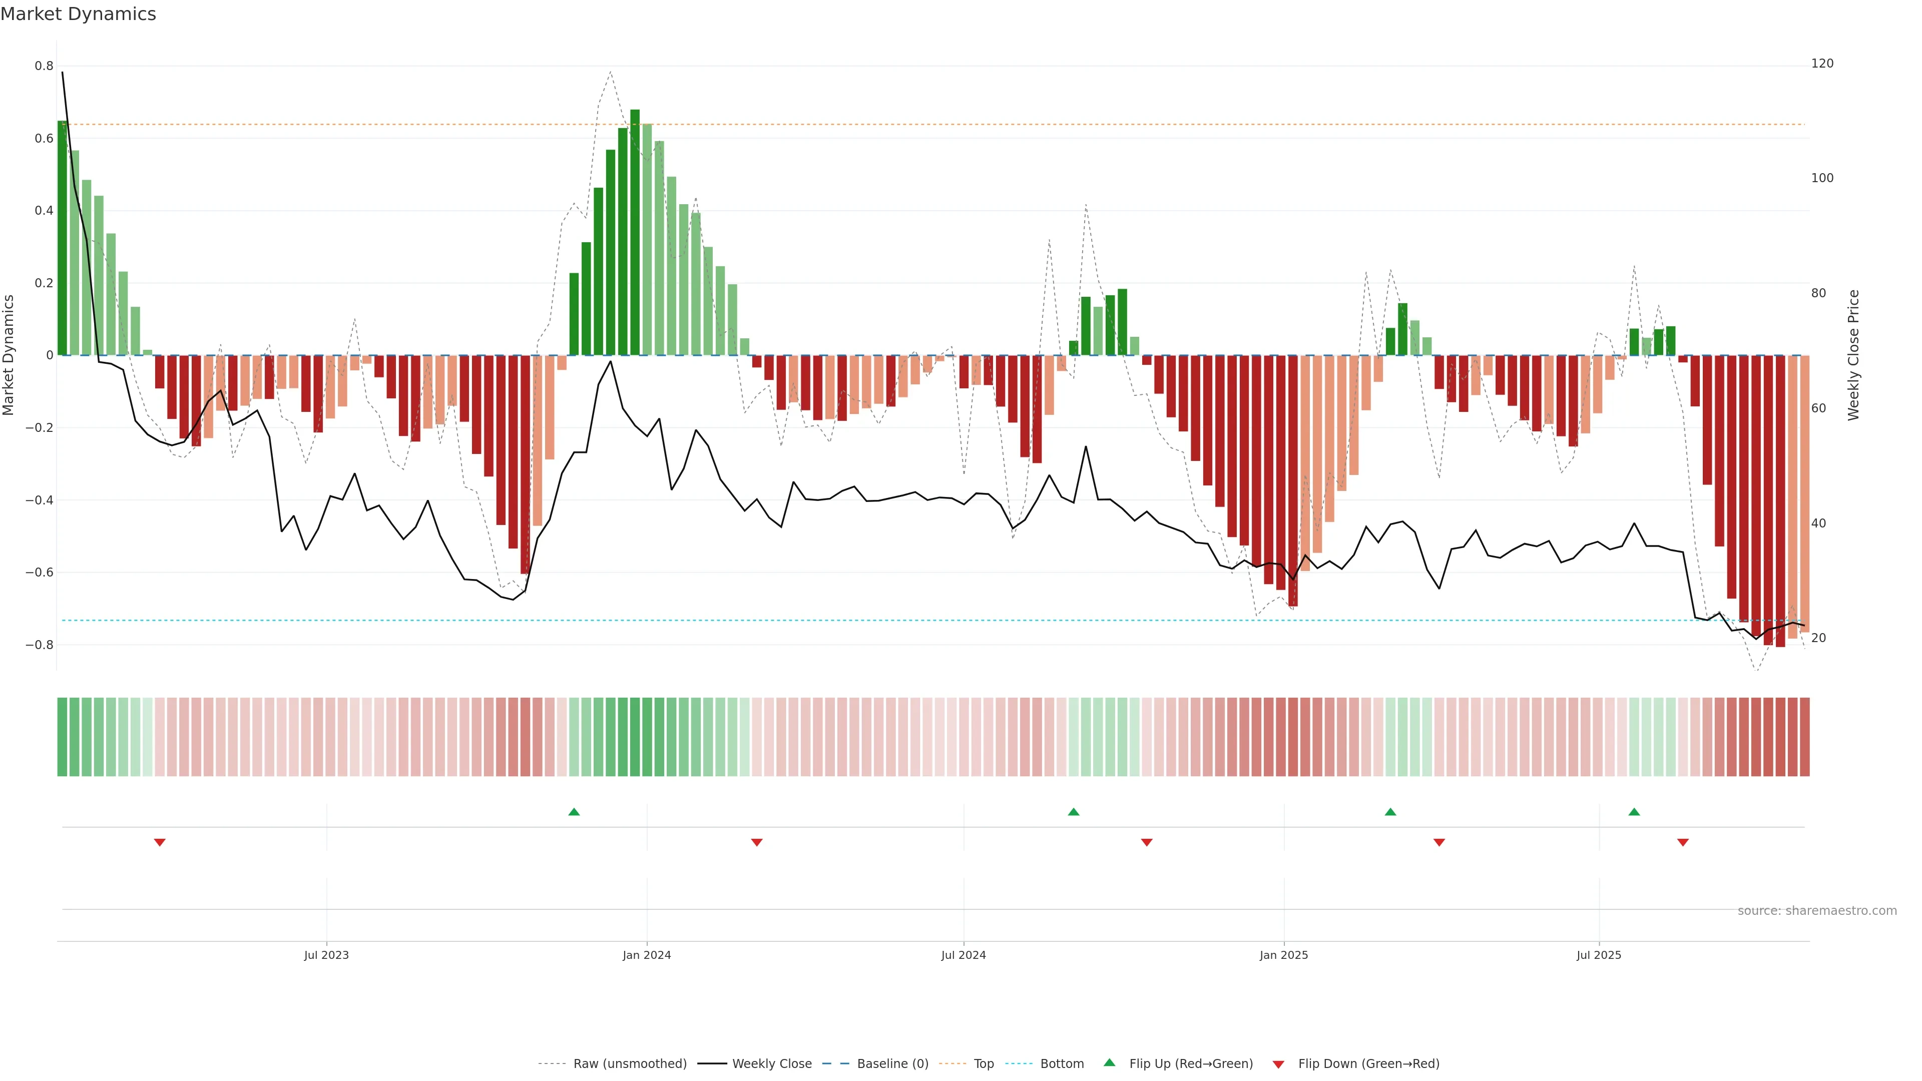This screenshot has width=1922, height=1081.
Task: Toggle the Weekly Close legend entry
Action: coord(771,1064)
